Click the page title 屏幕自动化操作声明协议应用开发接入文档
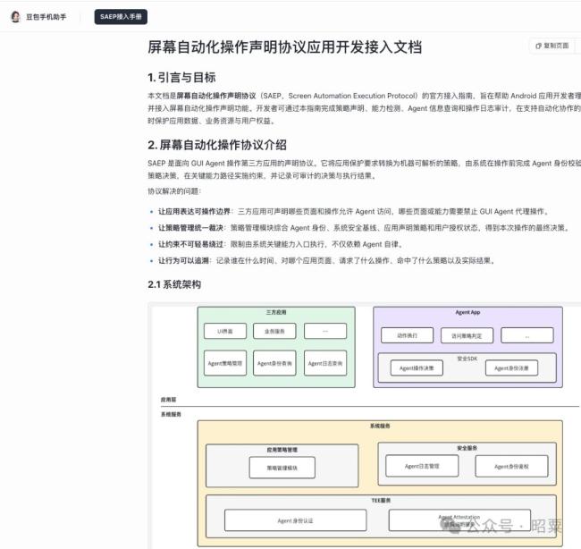This screenshot has width=581, height=549. [x=284, y=47]
